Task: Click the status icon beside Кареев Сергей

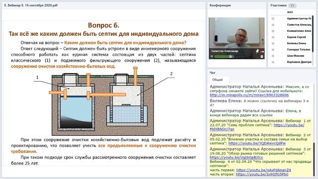Action: click(x=273, y=37)
